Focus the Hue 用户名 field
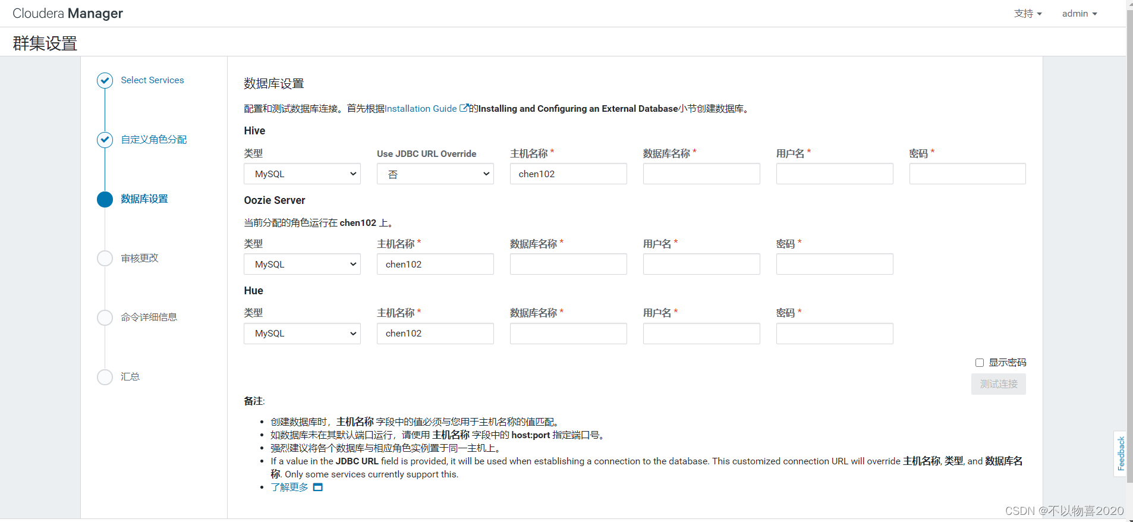This screenshot has width=1133, height=522. click(701, 334)
